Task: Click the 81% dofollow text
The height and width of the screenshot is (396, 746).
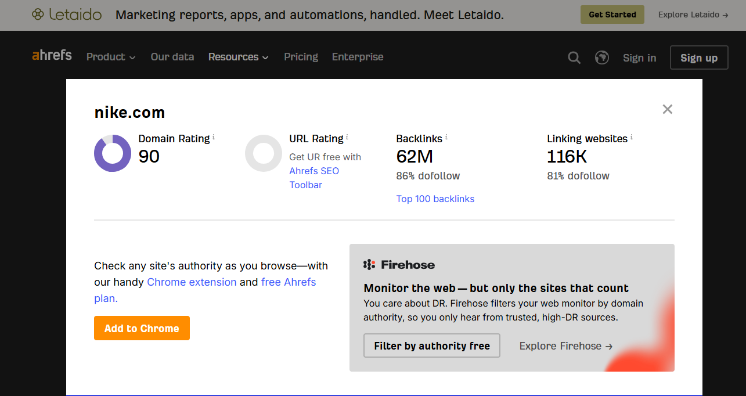Action: (578, 176)
